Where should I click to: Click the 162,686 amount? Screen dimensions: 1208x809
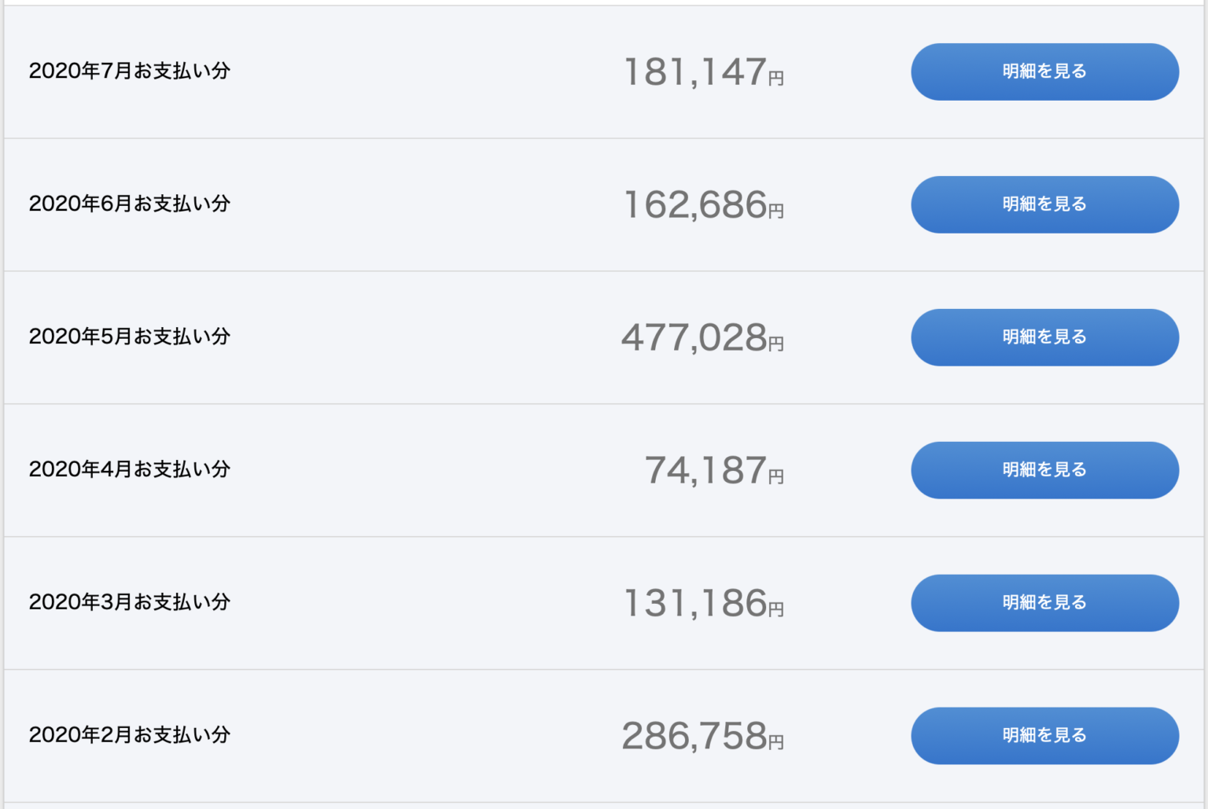pos(695,205)
